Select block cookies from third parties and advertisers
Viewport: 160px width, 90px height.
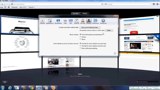pos(80,34)
